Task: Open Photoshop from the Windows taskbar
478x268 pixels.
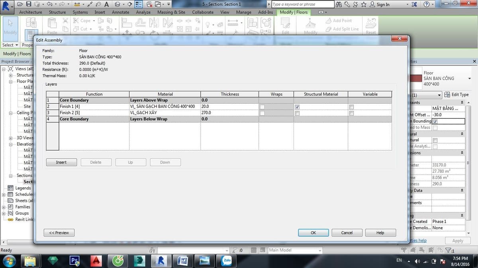Action: [74, 261]
